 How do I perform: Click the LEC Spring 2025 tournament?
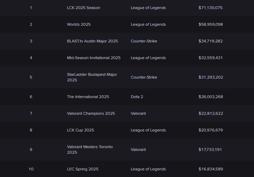pyautogui.click(x=83, y=169)
